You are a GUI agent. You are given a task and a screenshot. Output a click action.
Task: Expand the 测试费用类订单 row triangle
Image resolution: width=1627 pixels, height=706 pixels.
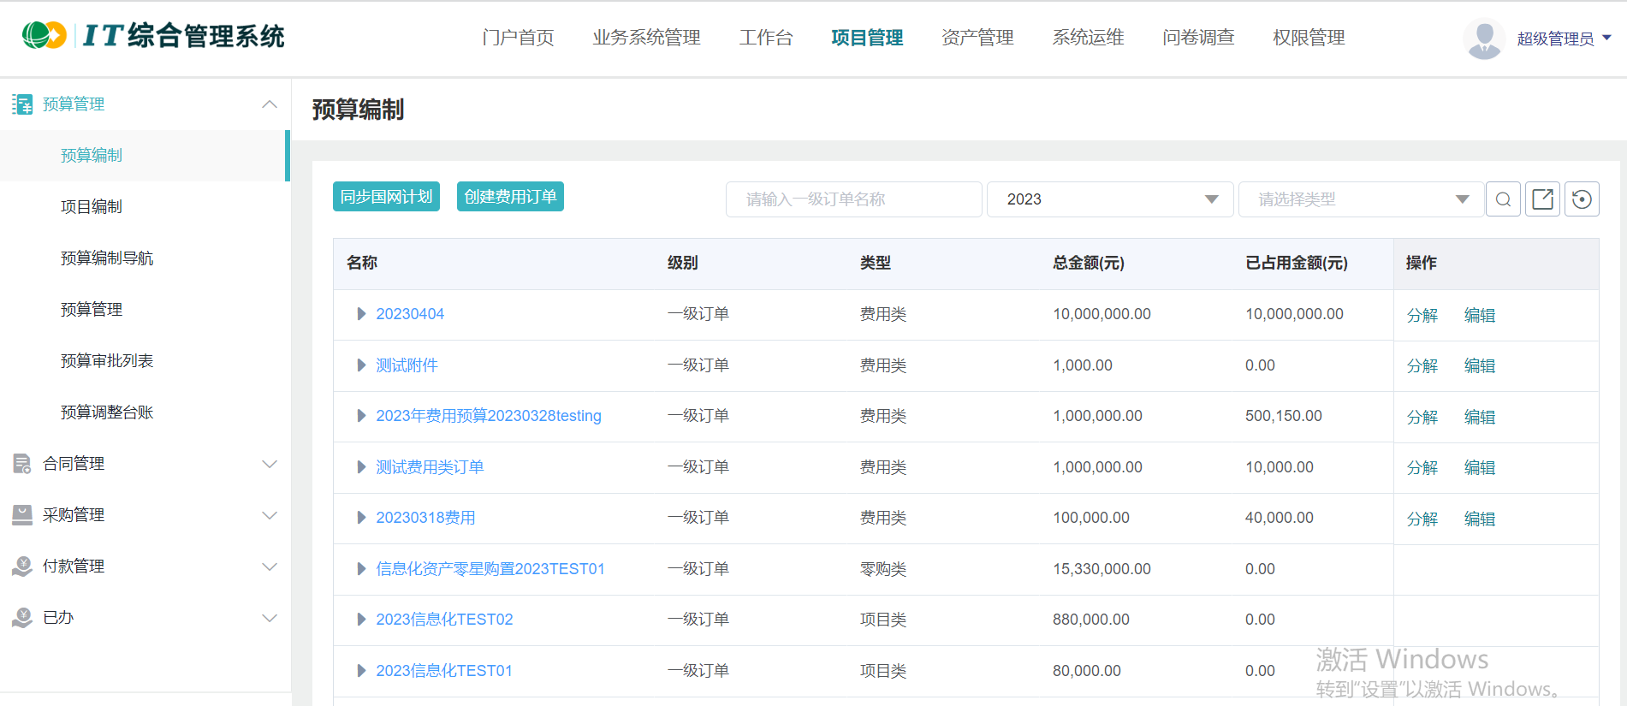click(361, 467)
